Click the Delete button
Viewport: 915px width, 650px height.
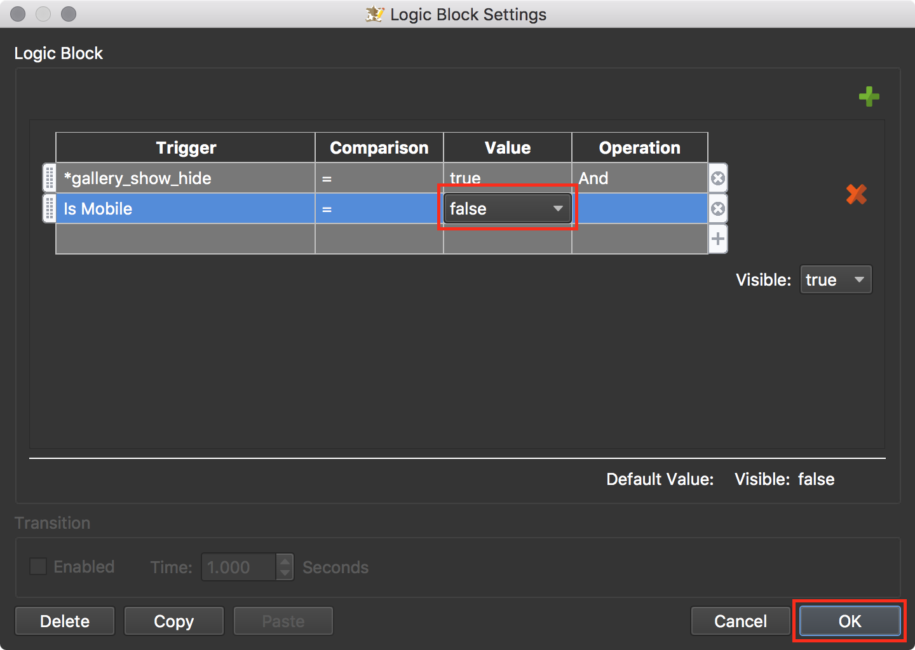[65, 621]
